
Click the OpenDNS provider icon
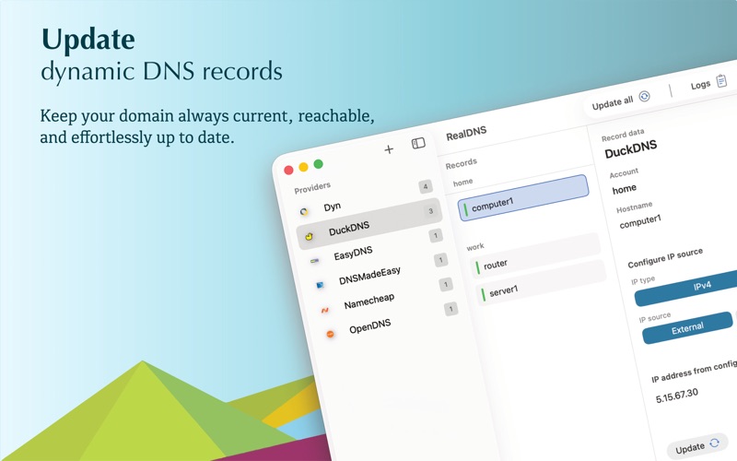[x=330, y=334]
